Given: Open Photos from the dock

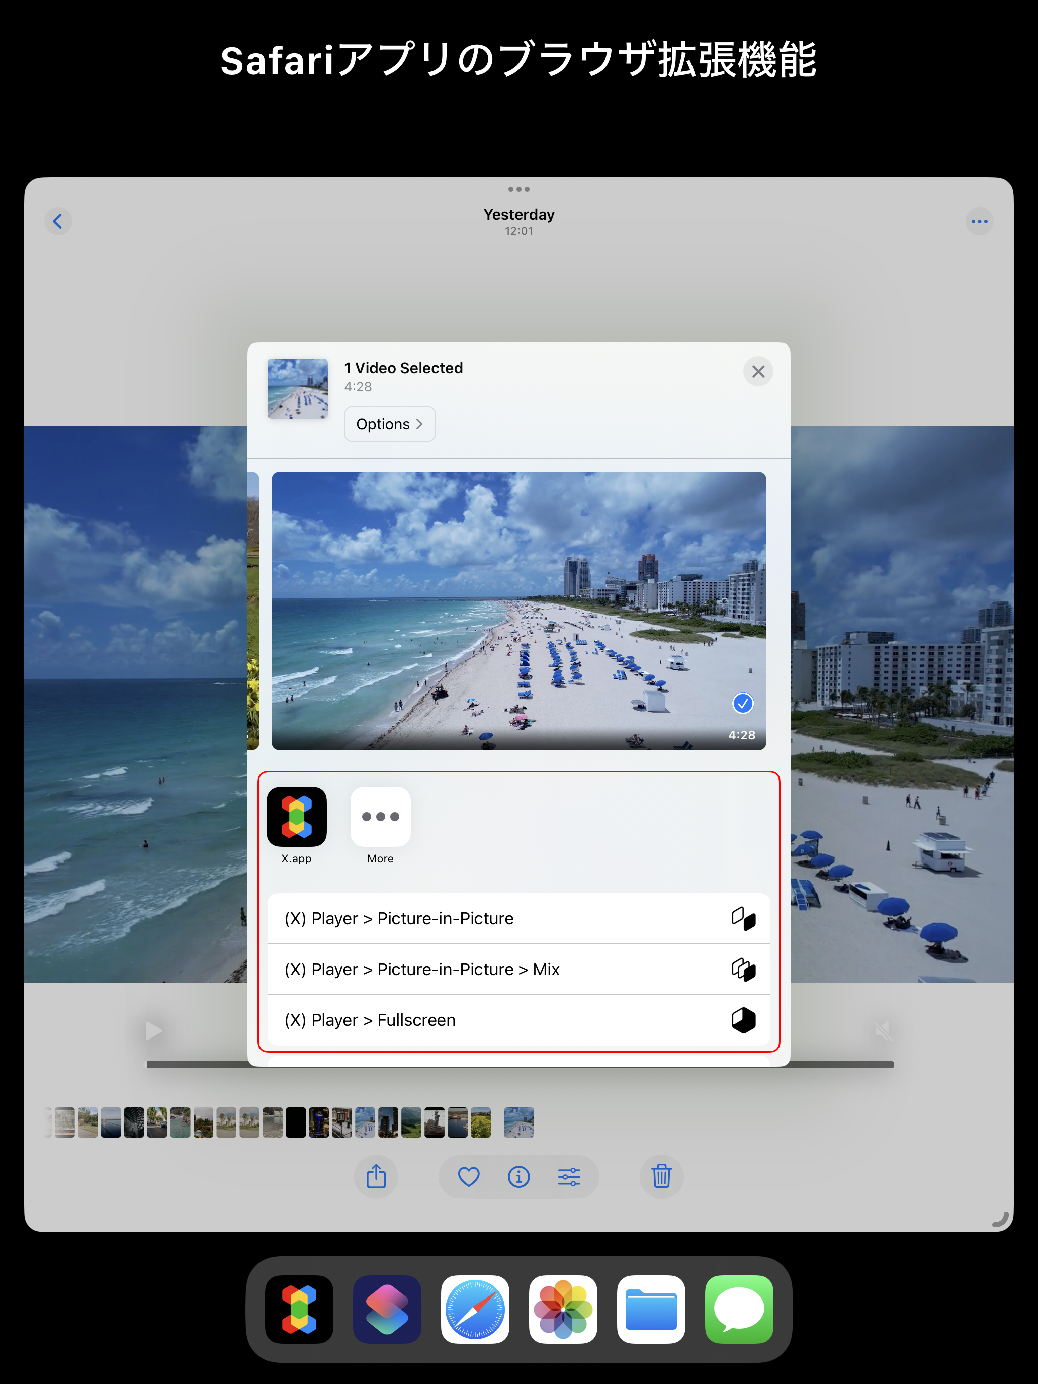Looking at the screenshot, I should coord(563,1309).
